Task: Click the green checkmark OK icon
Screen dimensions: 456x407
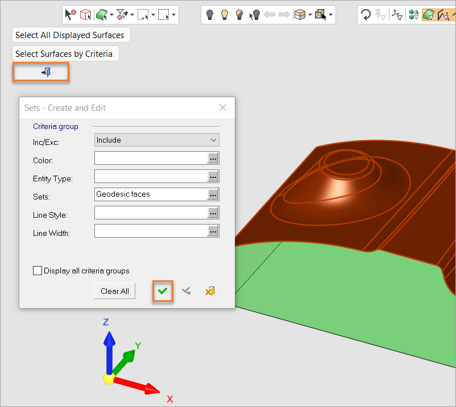Action: click(x=163, y=291)
